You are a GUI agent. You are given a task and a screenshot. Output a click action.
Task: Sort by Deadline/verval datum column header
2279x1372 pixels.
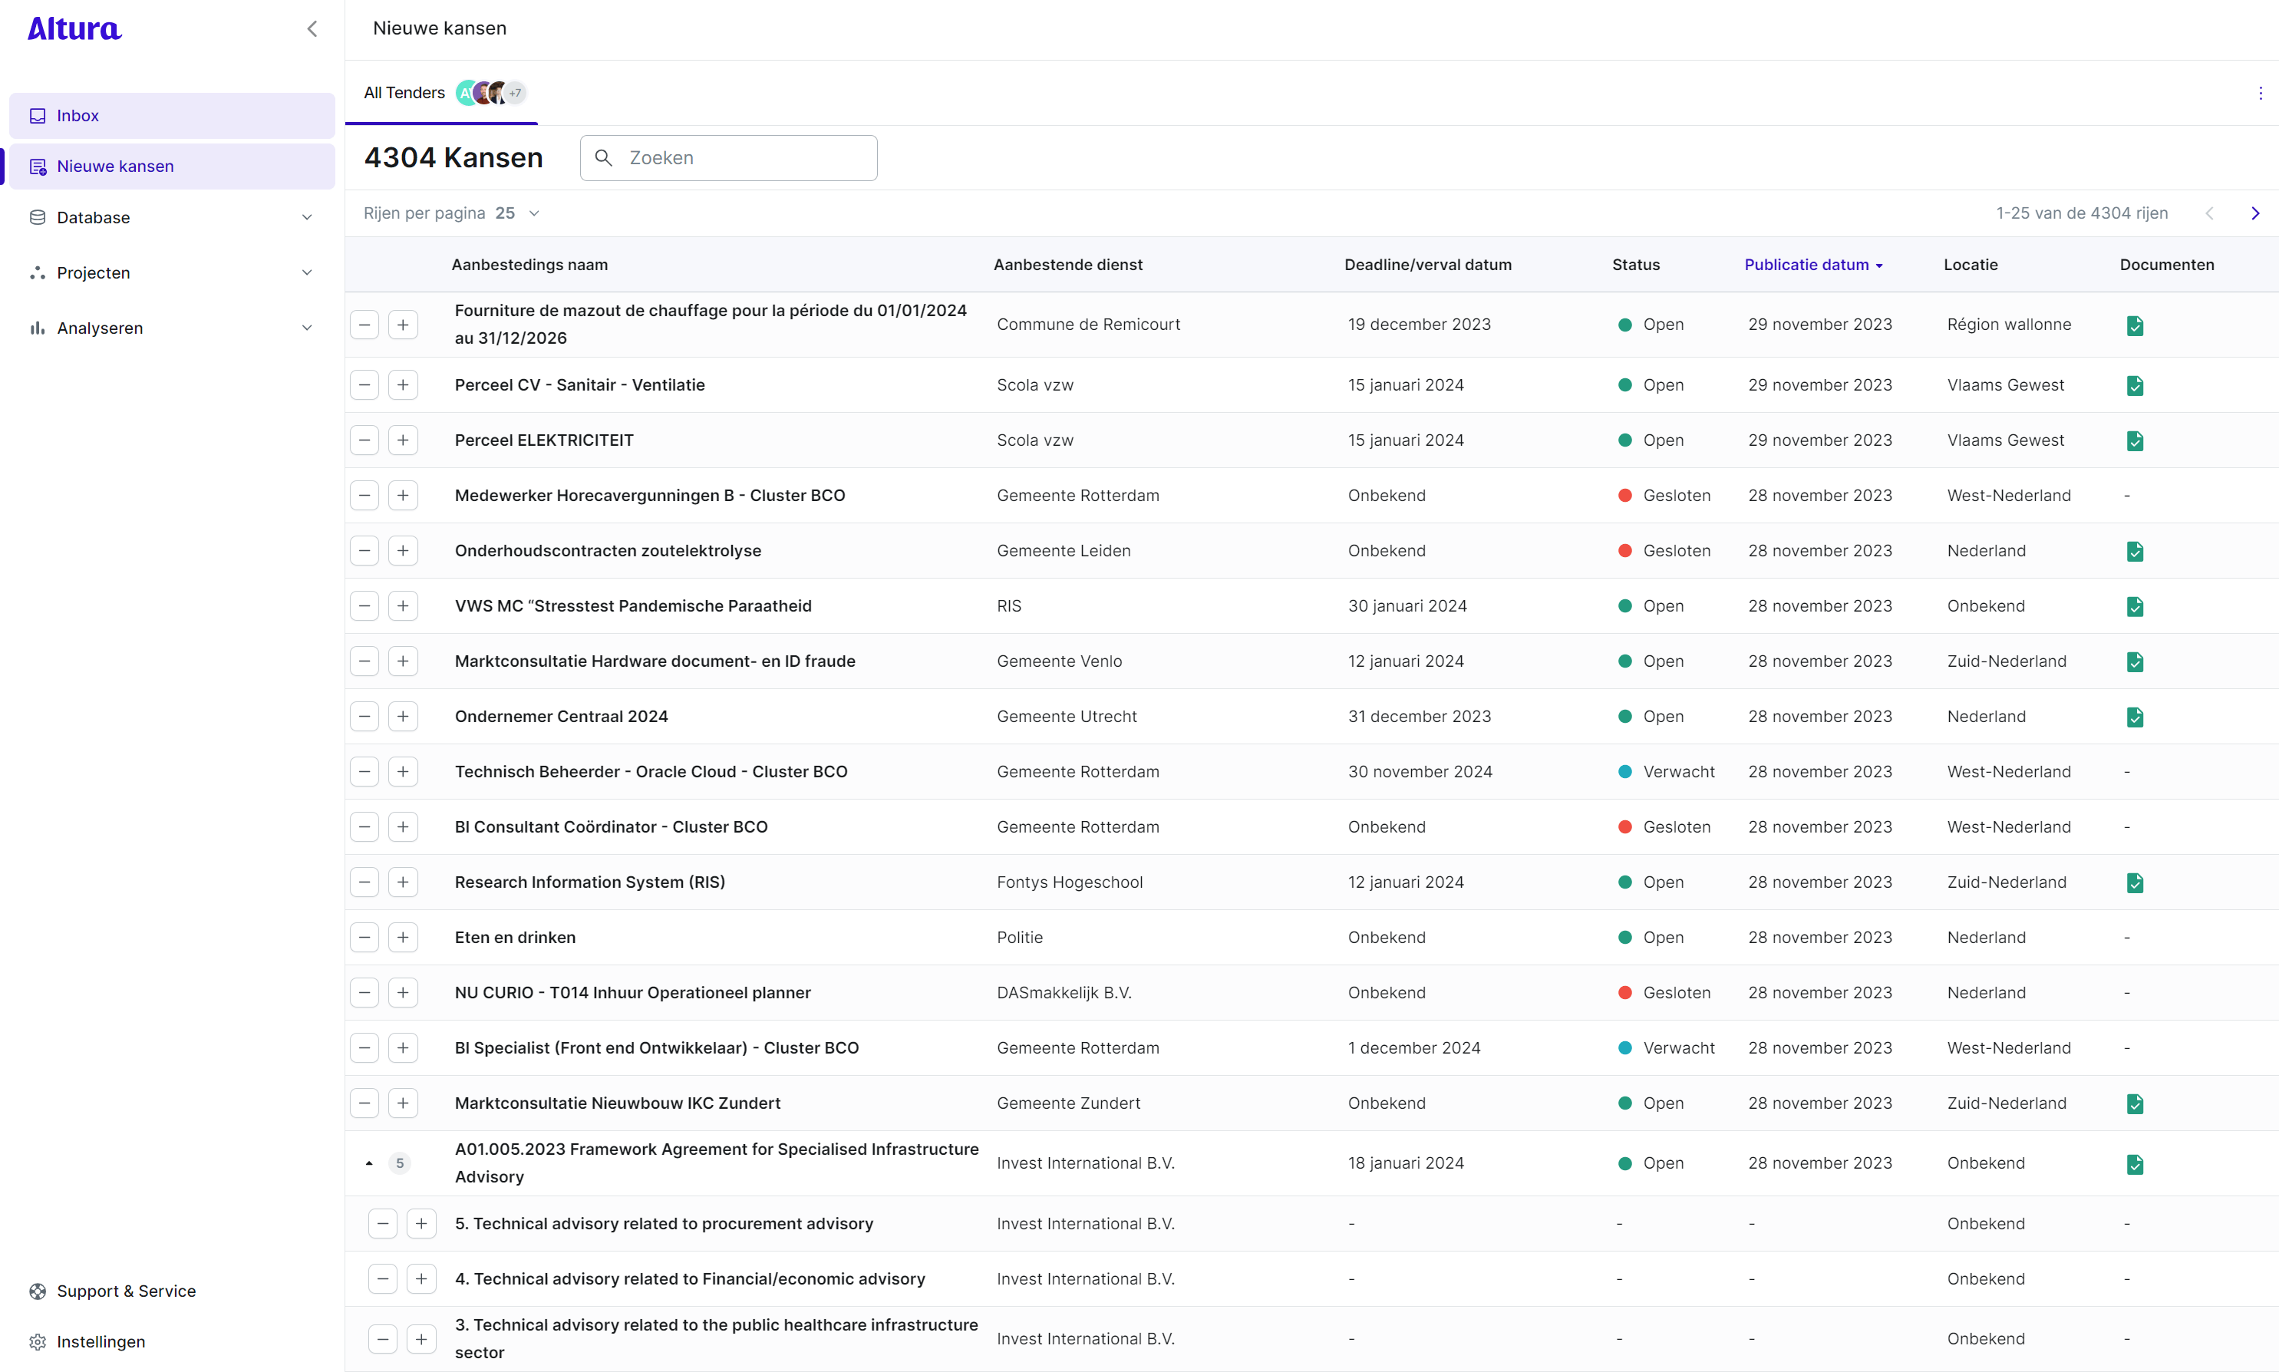pyautogui.click(x=1427, y=265)
